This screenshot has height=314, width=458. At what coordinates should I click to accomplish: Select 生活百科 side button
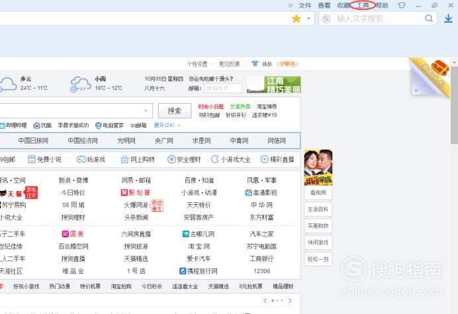point(318,210)
